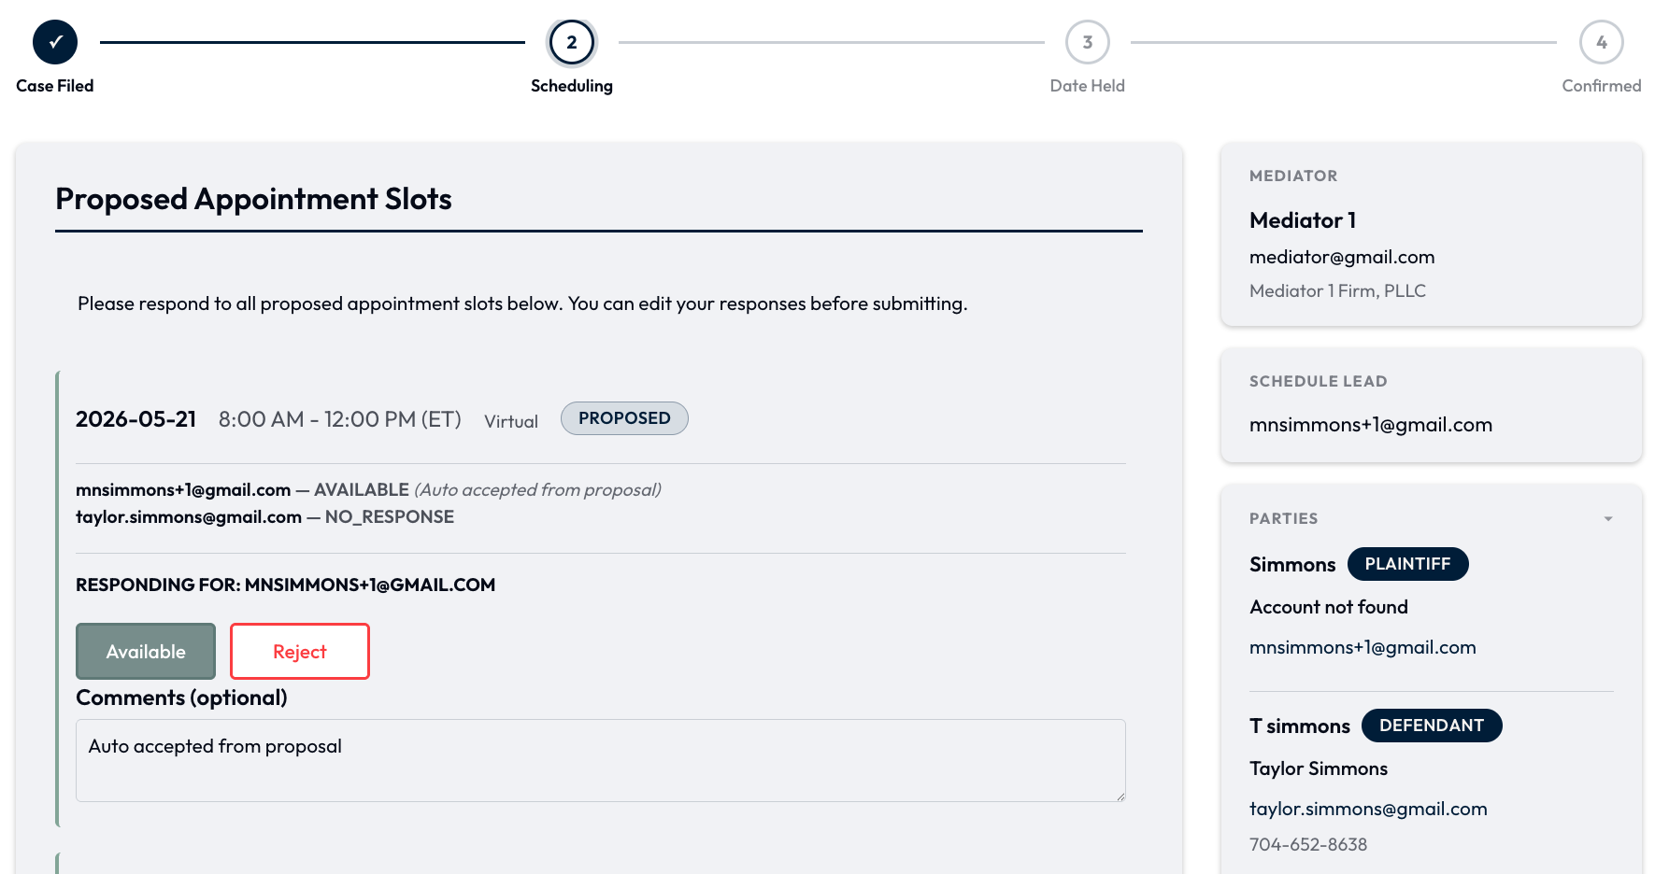The image size is (1655, 874).
Task: Click the Available button
Action: [146, 651]
